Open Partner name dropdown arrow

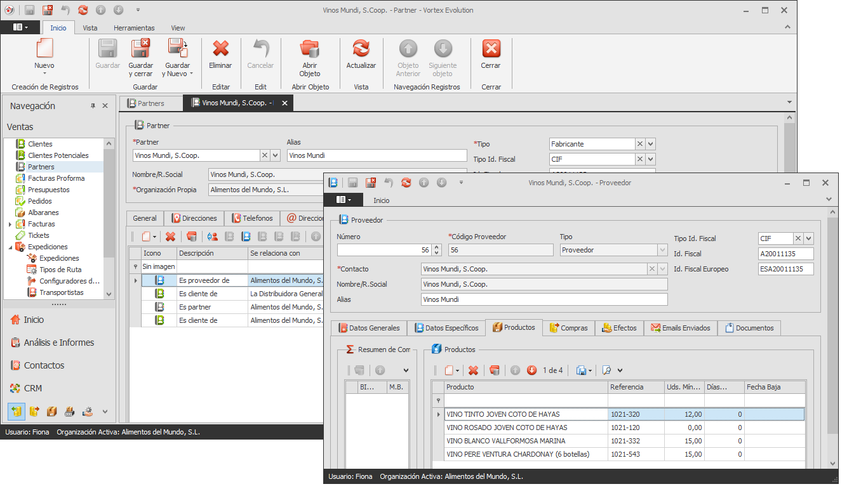point(275,155)
